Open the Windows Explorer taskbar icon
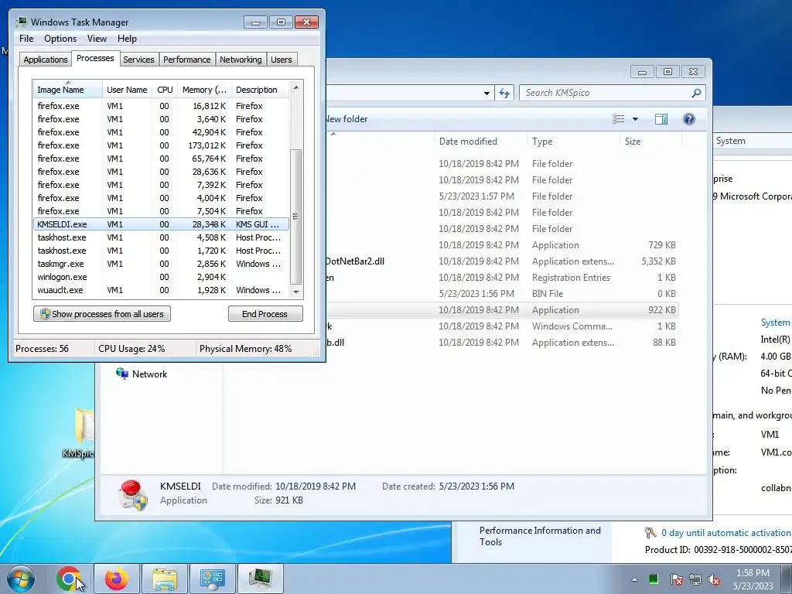Viewport: 792px width, 594px height. (x=165, y=579)
